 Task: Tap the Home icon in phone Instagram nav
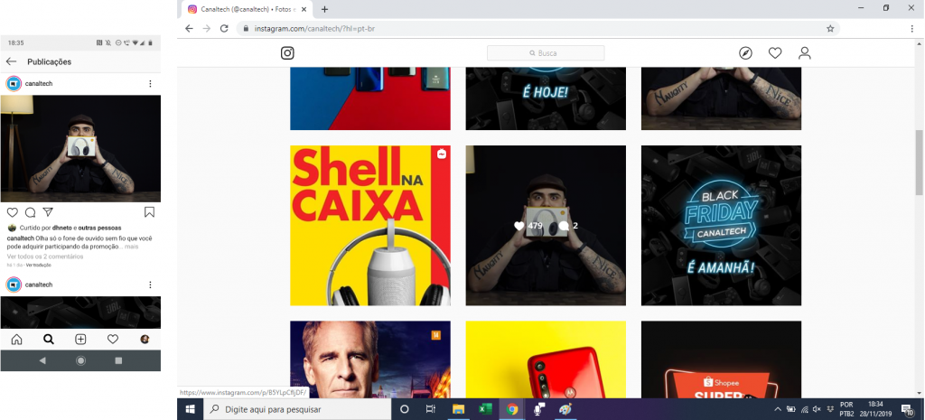pyautogui.click(x=16, y=340)
